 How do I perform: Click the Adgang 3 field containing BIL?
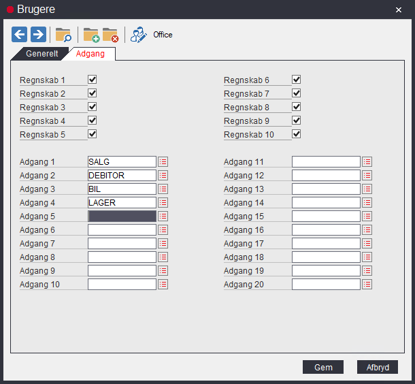pos(122,189)
